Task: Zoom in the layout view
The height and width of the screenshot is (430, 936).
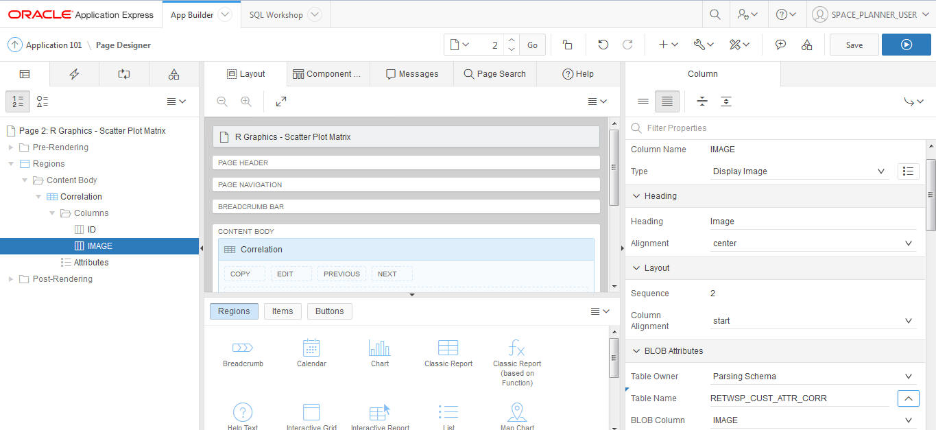Action: click(246, 101)
